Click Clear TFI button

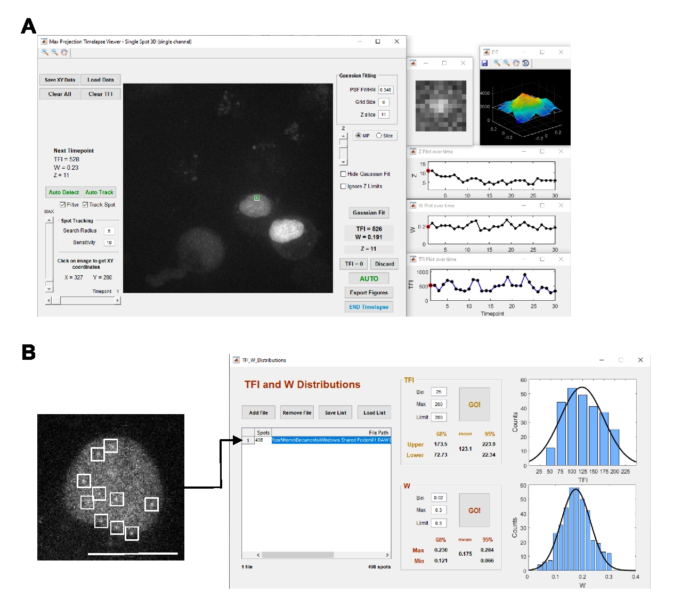tap(101, 94)
